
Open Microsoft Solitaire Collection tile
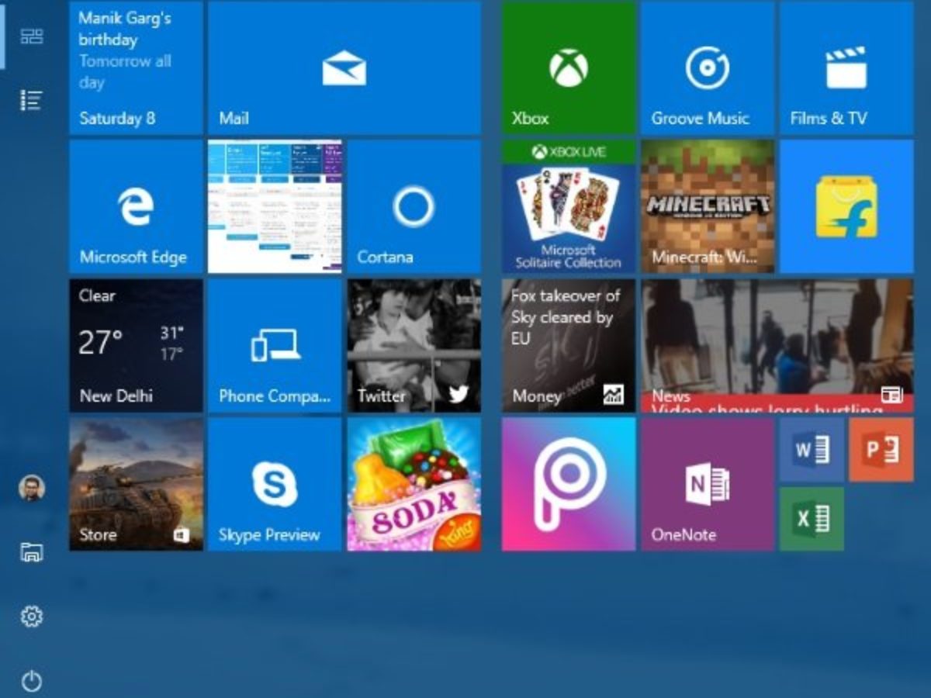click(569, 206)
